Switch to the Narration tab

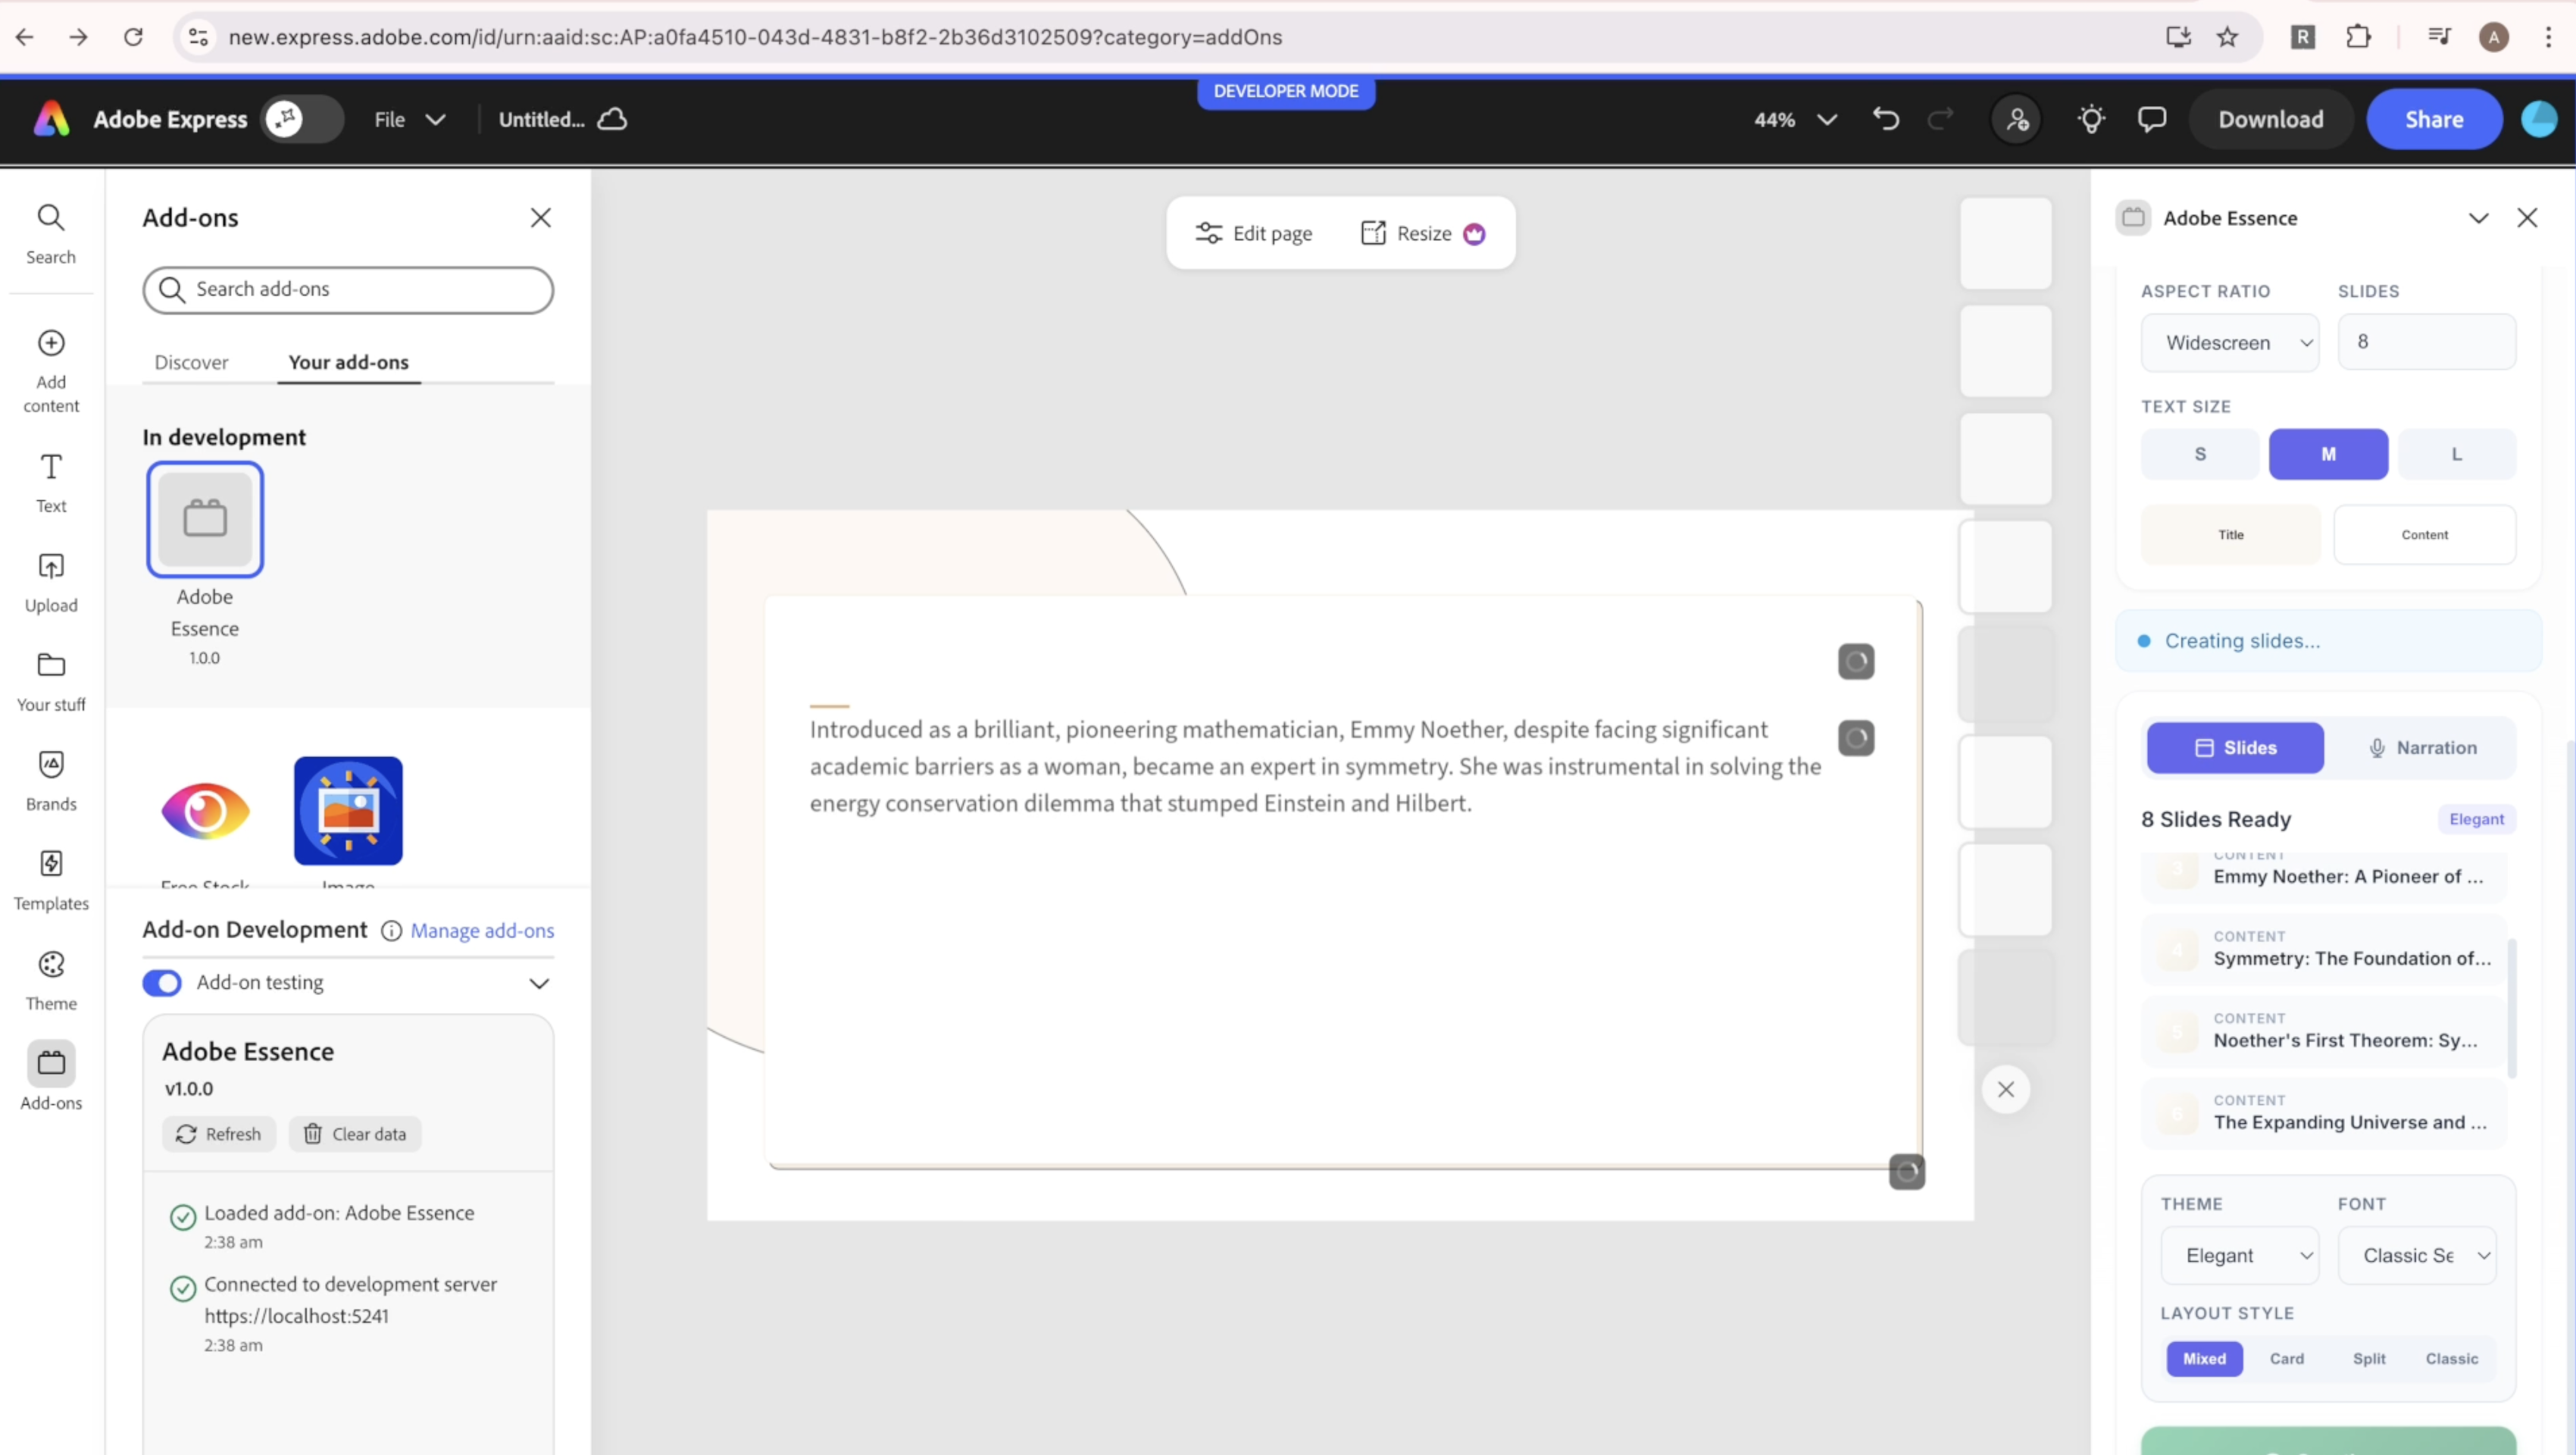2422,748
